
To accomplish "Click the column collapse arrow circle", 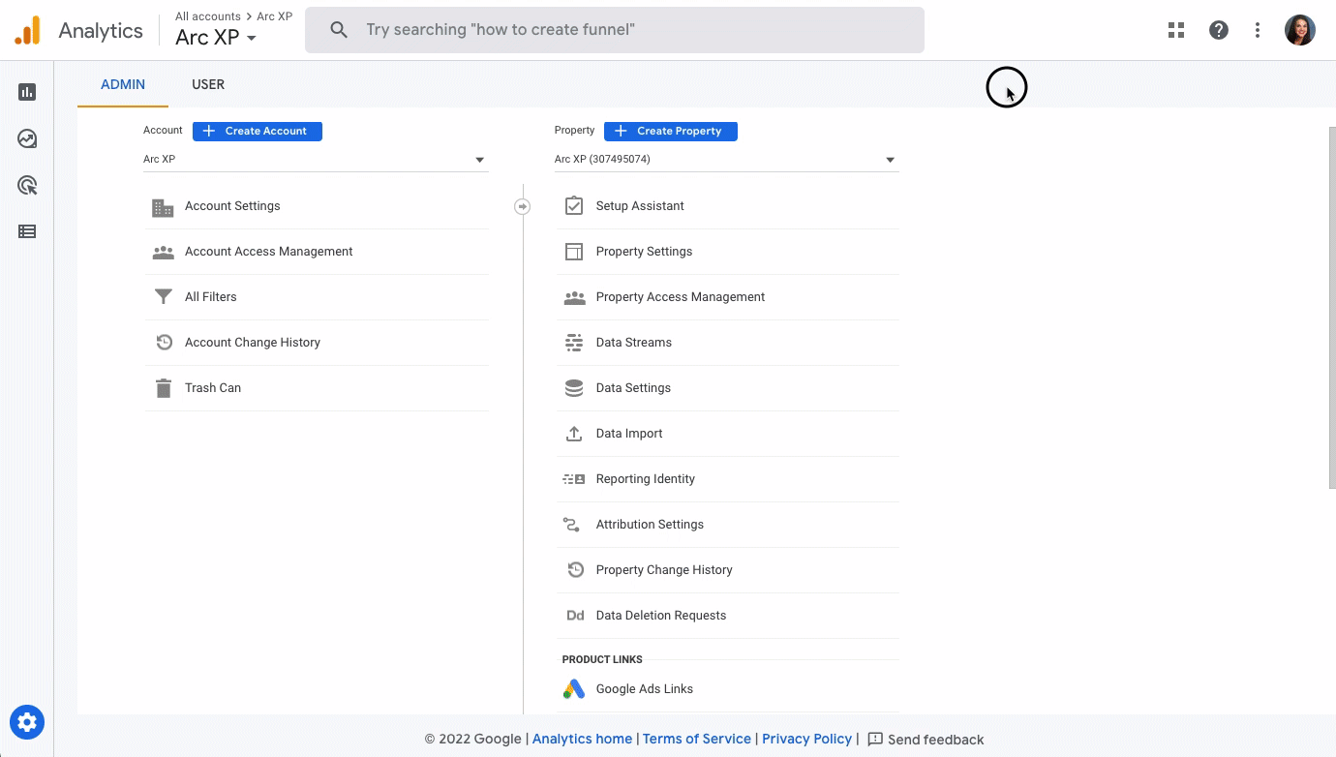I will [x=522, y=206].
